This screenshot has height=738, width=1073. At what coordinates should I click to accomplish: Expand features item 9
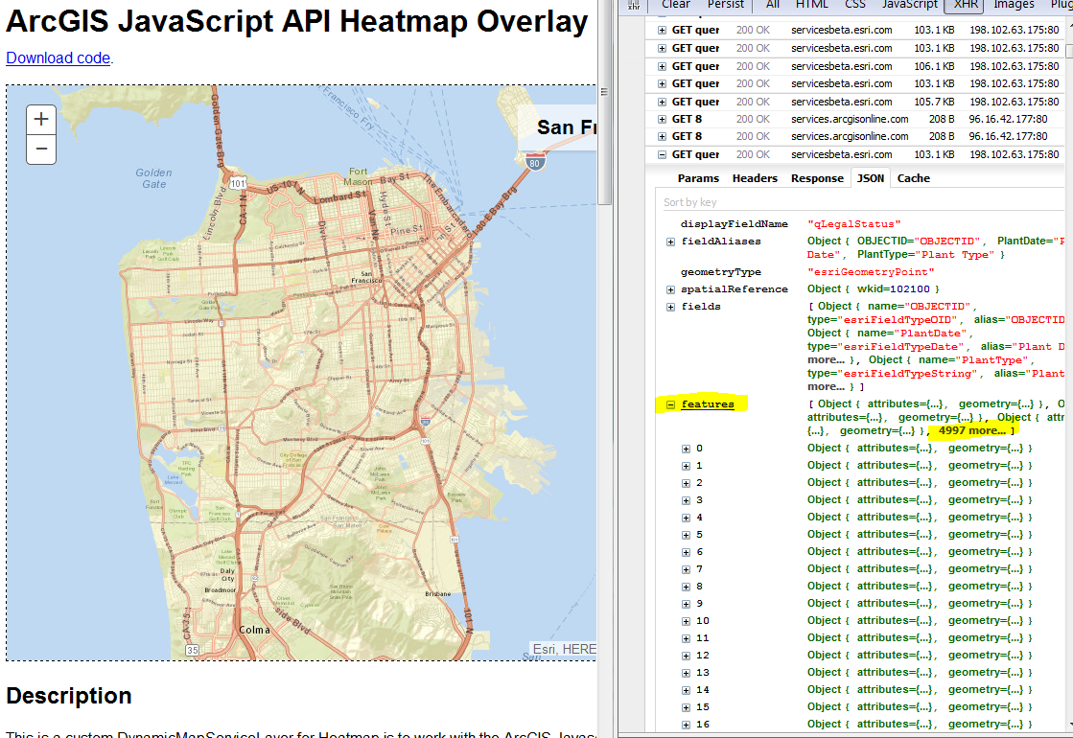686,604
